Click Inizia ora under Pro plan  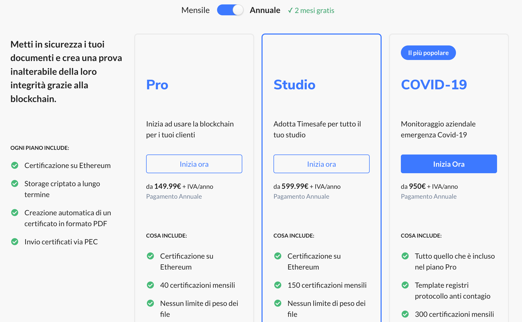point(194,164)
